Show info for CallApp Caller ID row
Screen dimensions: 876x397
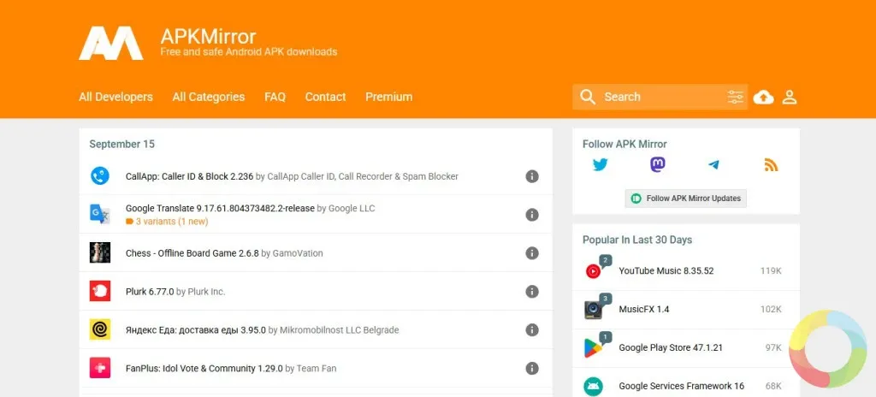pyautogui.click(x=532, y=176)
